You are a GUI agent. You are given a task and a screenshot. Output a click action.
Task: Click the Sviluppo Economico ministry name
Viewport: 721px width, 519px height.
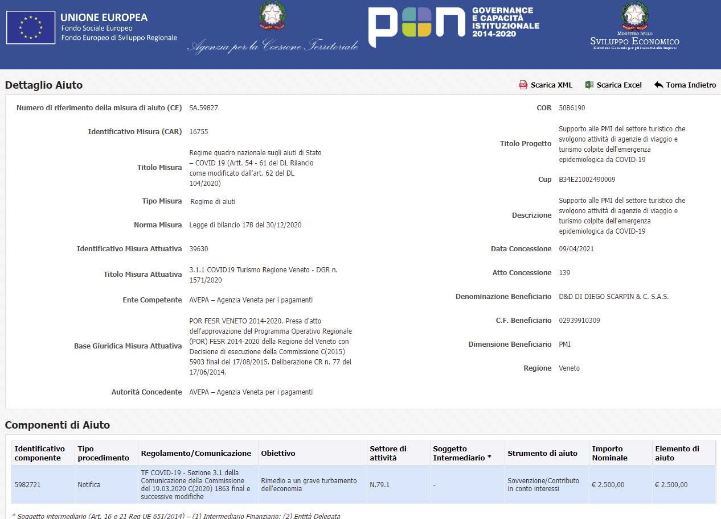635,41
